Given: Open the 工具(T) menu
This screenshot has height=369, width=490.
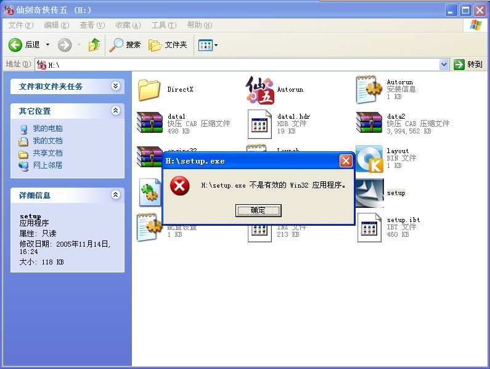Looking at the screenshot, I should coord(164,25).
